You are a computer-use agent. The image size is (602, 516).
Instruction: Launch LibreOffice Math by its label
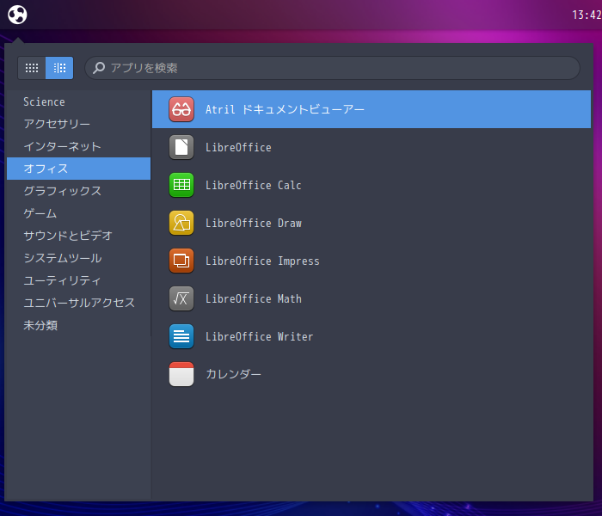(254, 298)
